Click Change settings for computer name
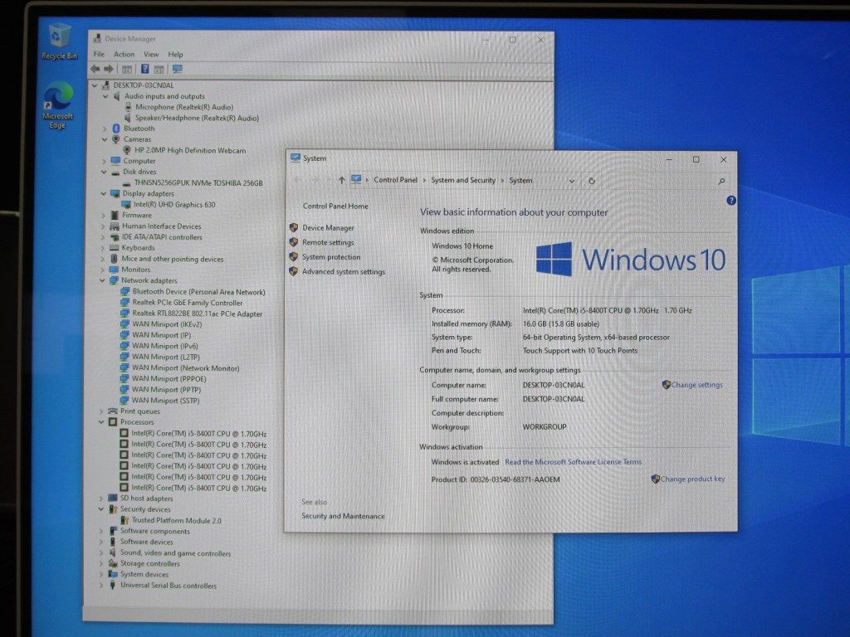 (696, 385)
